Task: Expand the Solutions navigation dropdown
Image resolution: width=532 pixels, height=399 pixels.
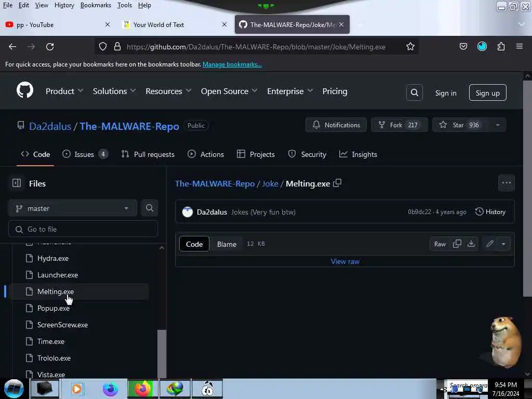Action: [114, 91]
